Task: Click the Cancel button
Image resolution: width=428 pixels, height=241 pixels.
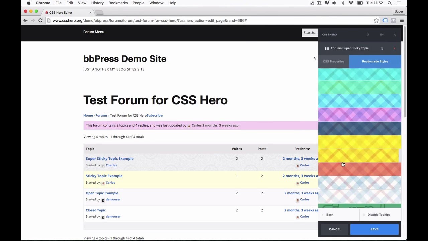Action: pos(335,229)
